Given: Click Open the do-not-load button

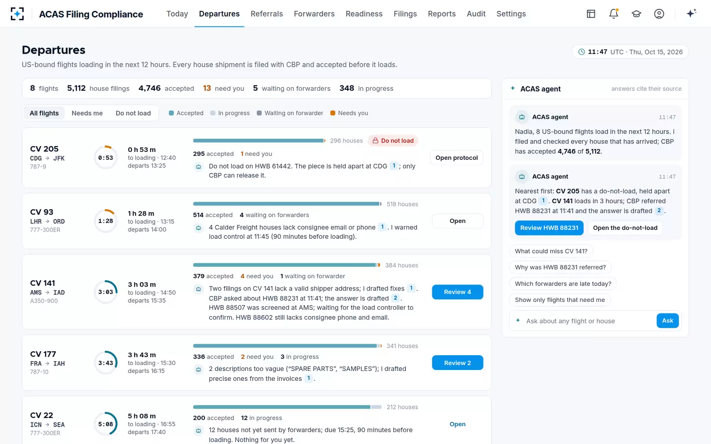Looking at the screenshot, I should 625,228.
